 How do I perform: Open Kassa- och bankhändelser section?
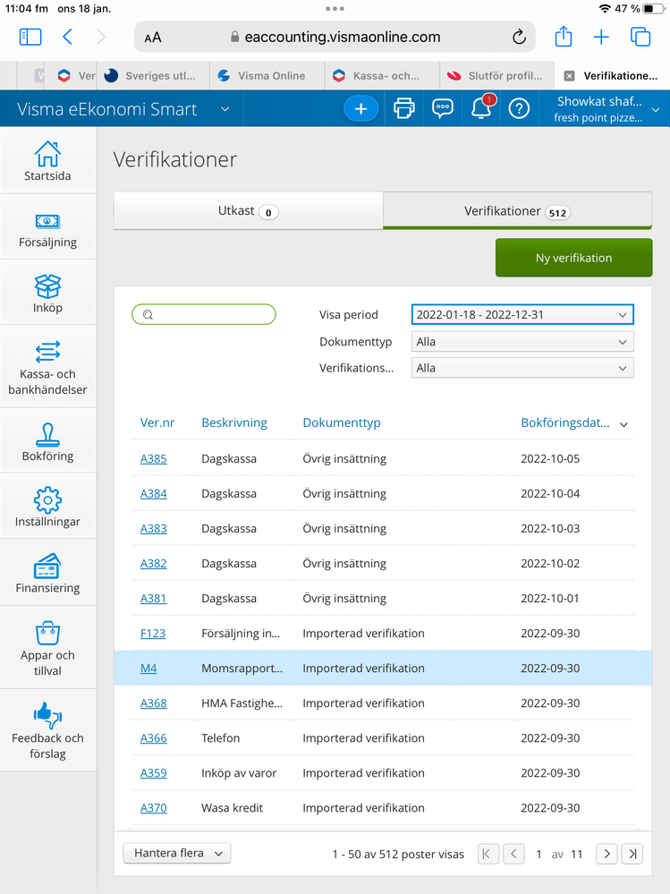pyautogui.click(x=47, y=367)
